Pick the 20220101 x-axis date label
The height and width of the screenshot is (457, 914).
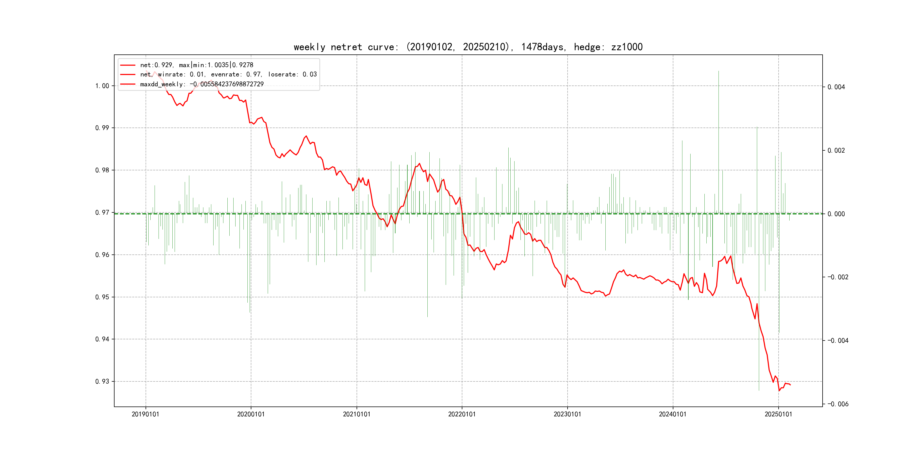[462, 414]
